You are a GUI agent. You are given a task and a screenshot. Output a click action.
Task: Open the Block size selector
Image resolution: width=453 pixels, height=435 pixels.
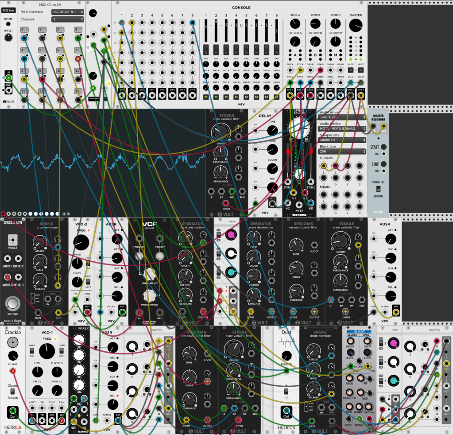(341, 151)
